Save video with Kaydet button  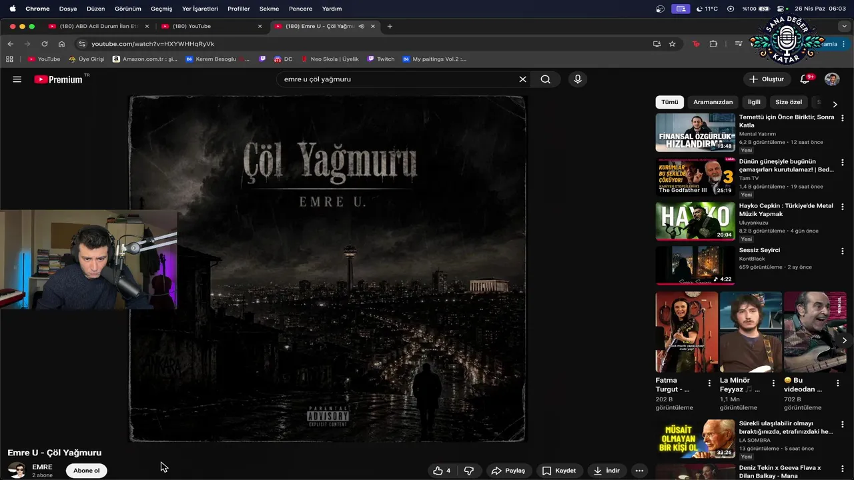tap(559, 471)
